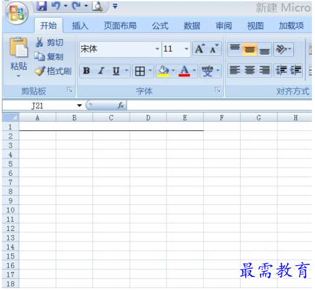This screenshot has width=315, height=290.
Task: Select all cells with the corner button
Action: (x=11, y=117)
